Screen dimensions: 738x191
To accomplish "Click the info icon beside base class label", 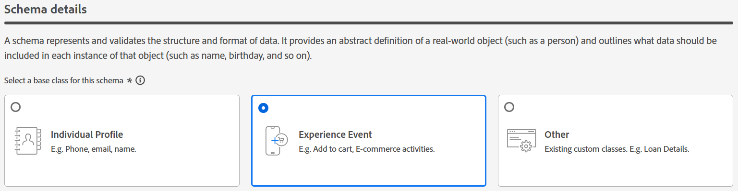I will click(140, 80).
